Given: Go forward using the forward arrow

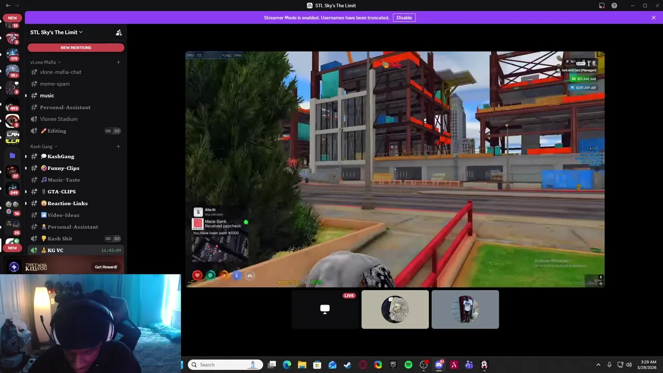Looking at the screenshot, I should pyautogui.click(x=18, y=5).
